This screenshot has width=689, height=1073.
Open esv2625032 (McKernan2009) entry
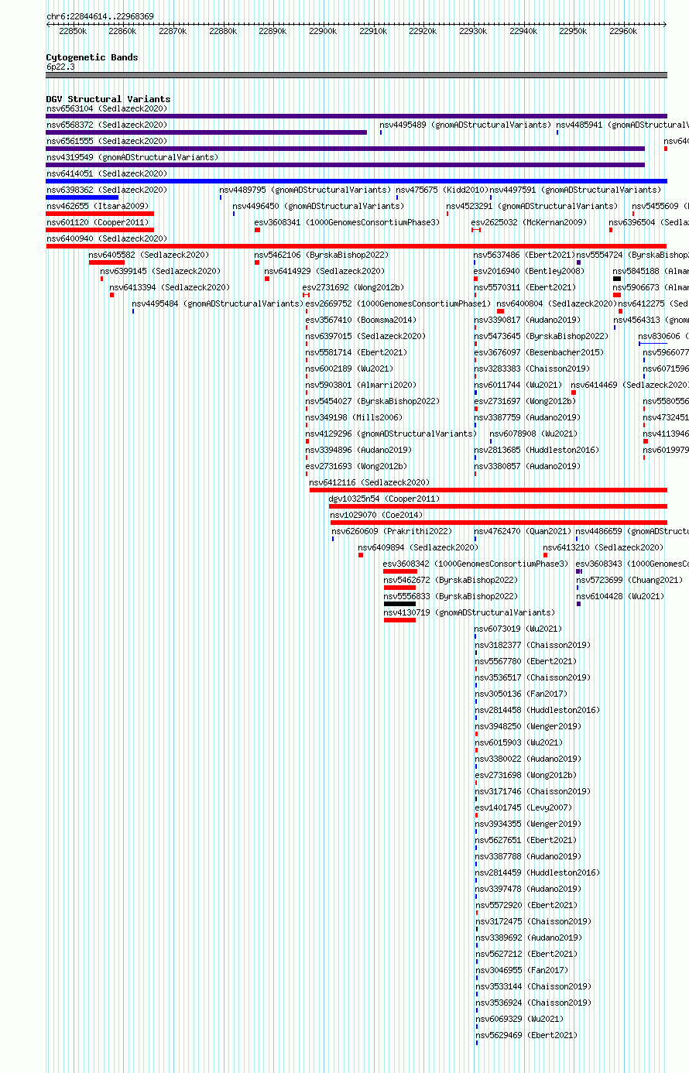[529, 222]
